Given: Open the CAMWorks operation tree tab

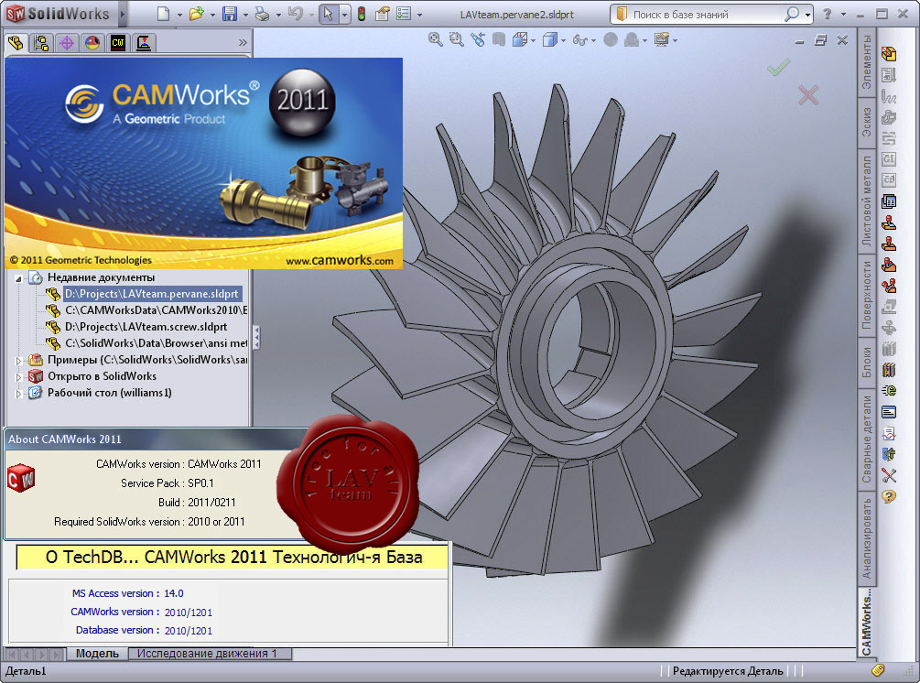Looking at the screenshot, I should (x=144, y=43).
